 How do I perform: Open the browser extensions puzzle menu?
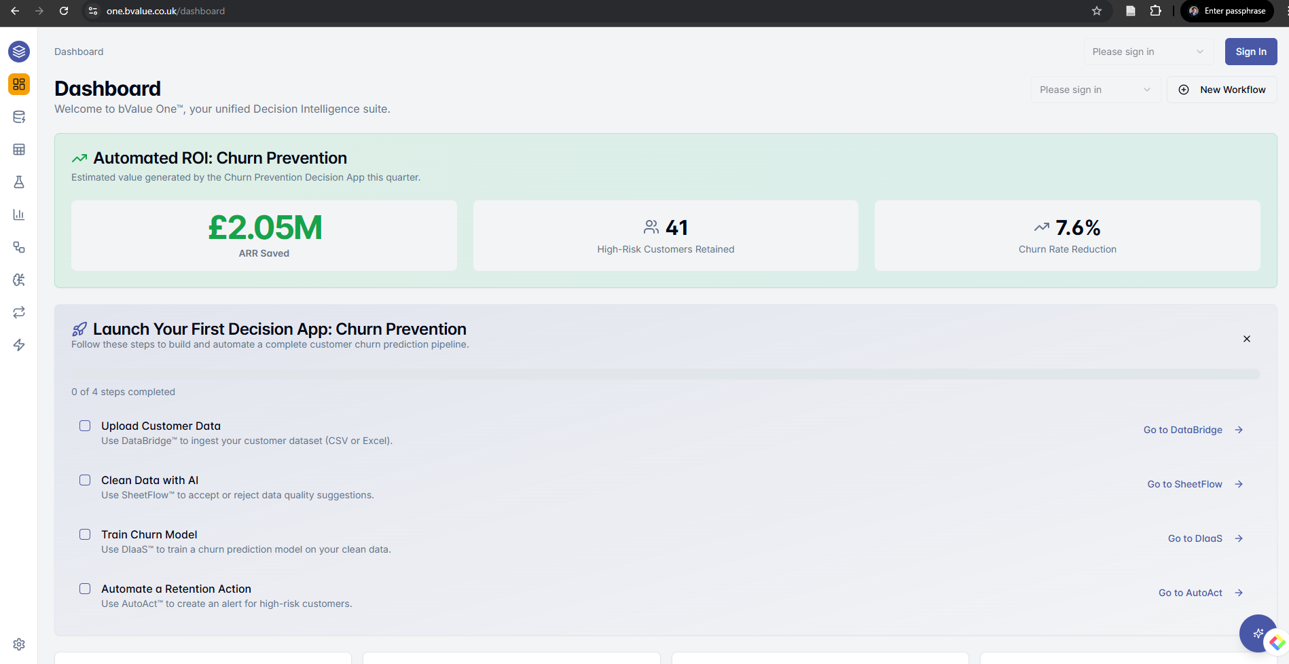(1155, 11)
